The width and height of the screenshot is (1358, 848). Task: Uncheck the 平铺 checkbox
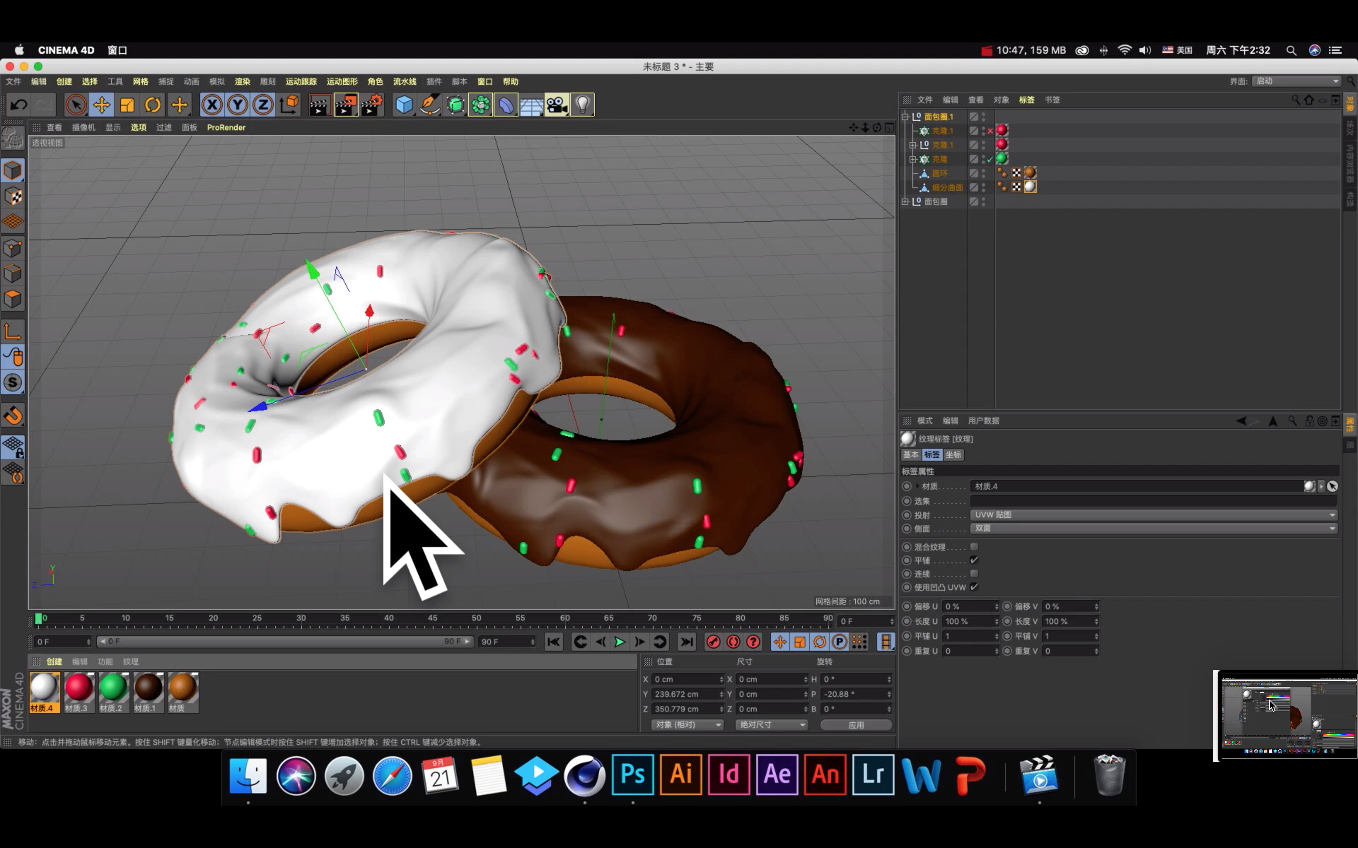coord(974,560)
